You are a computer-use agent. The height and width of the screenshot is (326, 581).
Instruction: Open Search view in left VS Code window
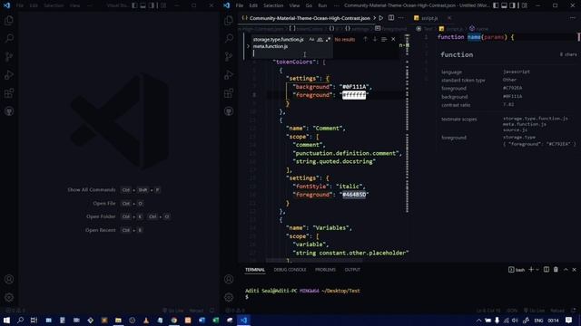click(x=9, y=38)
